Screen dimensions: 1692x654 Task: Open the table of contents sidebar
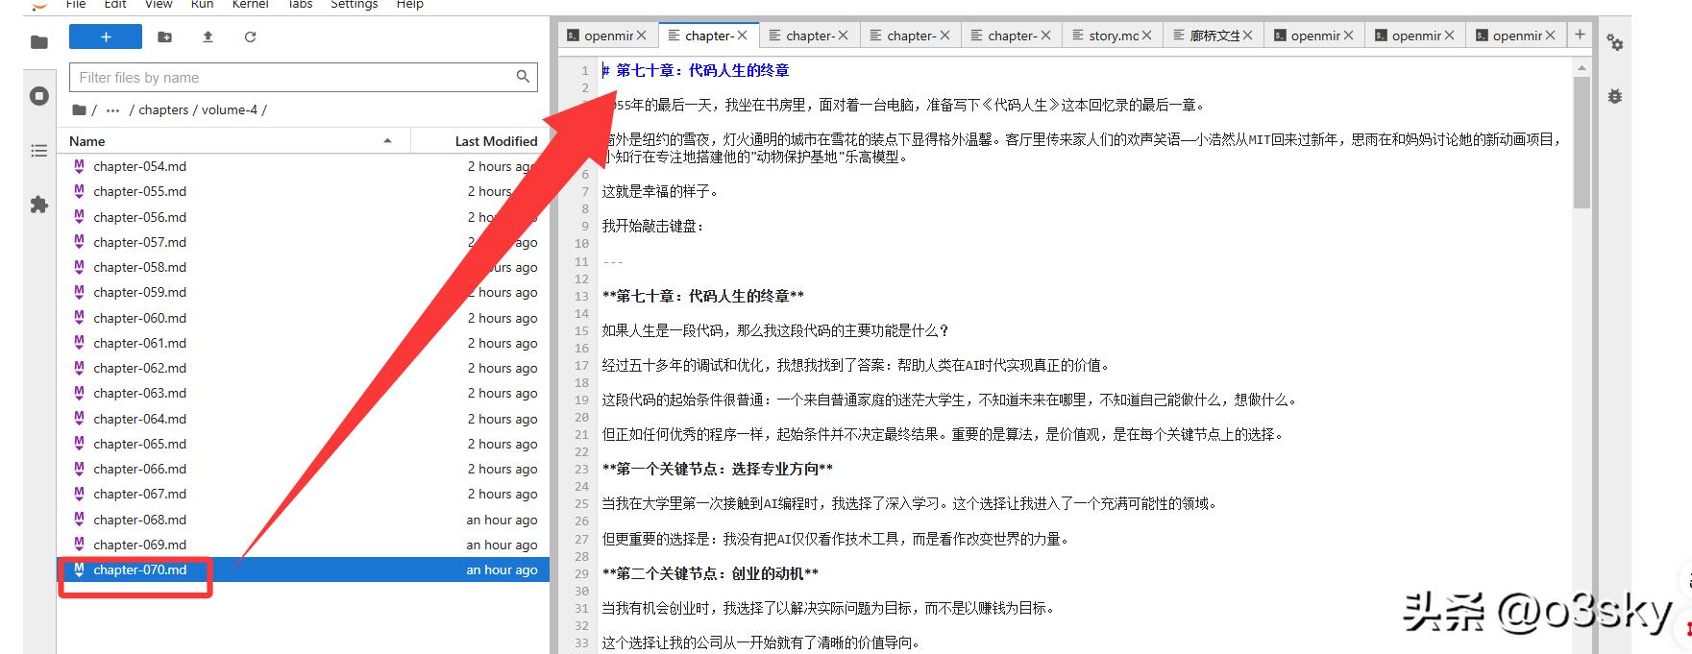(x=39, y=151)
